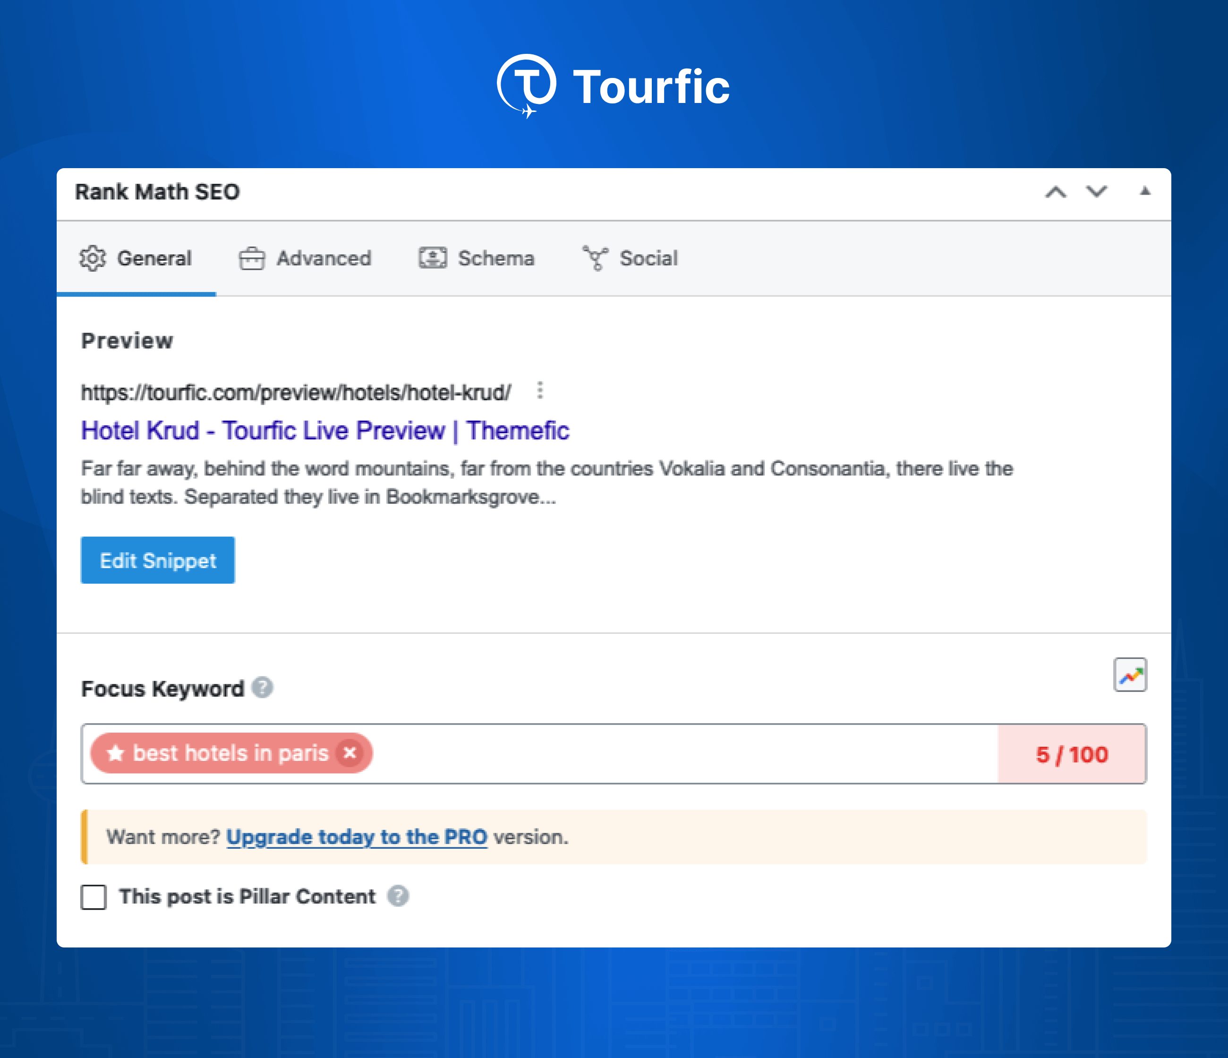Click the Rank Math SEO panel title

click(157, 192)
